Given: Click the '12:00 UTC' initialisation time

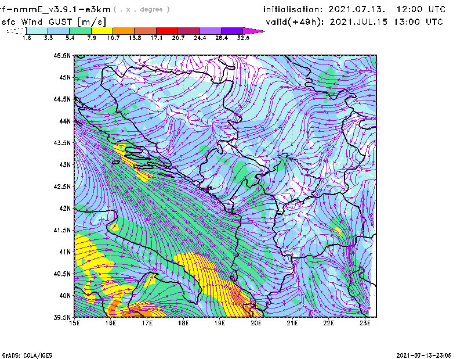Looking at the screenshot, I should [421, 9].
